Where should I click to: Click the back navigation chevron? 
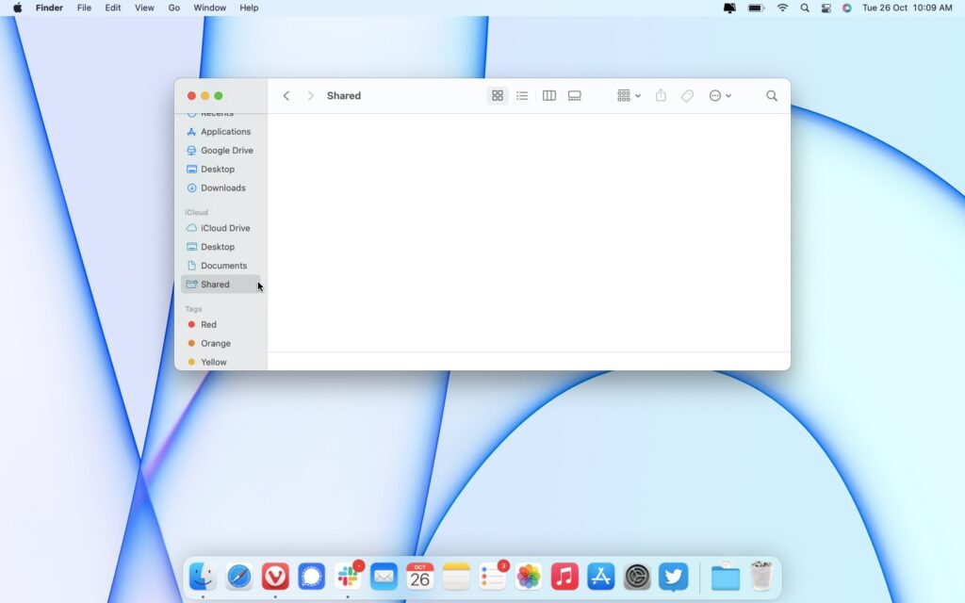[286, 95]
